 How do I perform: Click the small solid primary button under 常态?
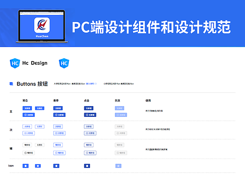[x=40, y=108]
